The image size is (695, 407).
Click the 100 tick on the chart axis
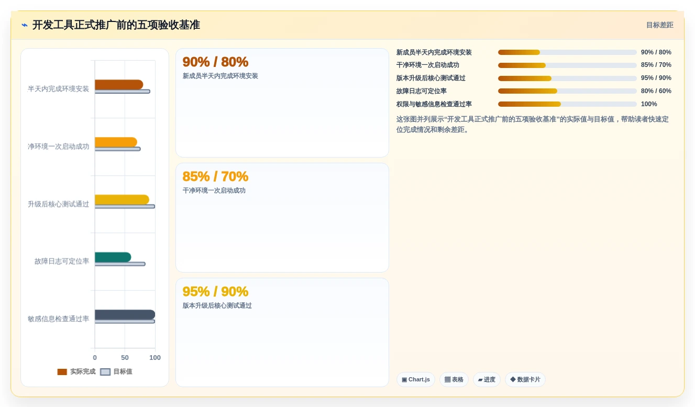coord(155,358)
